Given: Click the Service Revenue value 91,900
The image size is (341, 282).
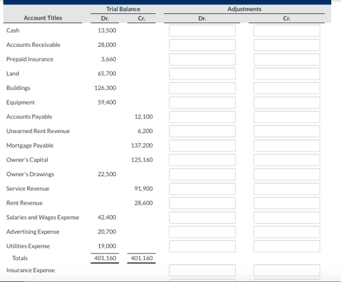Looking at the screenshot, I should [144, 188].
